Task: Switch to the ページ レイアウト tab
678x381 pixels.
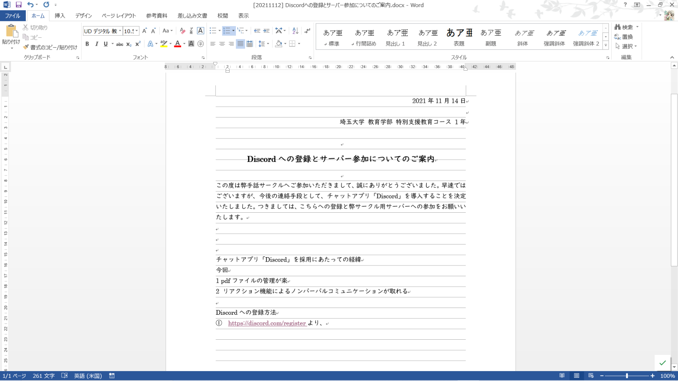Action: tap(118, 16)
